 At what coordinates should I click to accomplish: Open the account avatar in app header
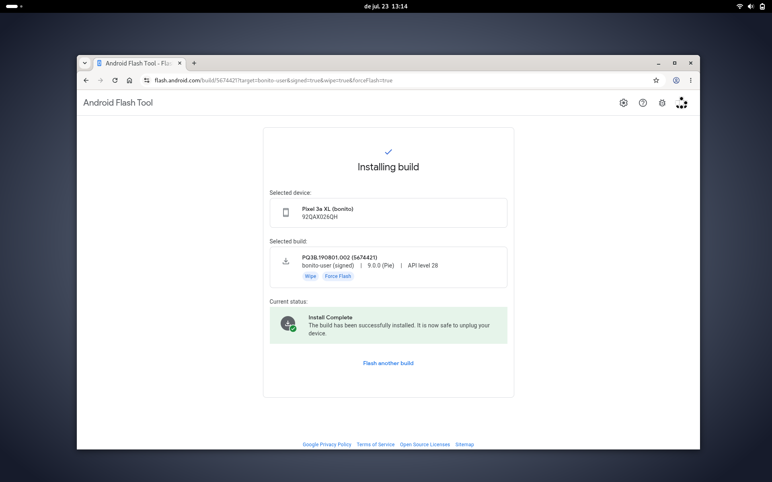click(x=681, y=103)
